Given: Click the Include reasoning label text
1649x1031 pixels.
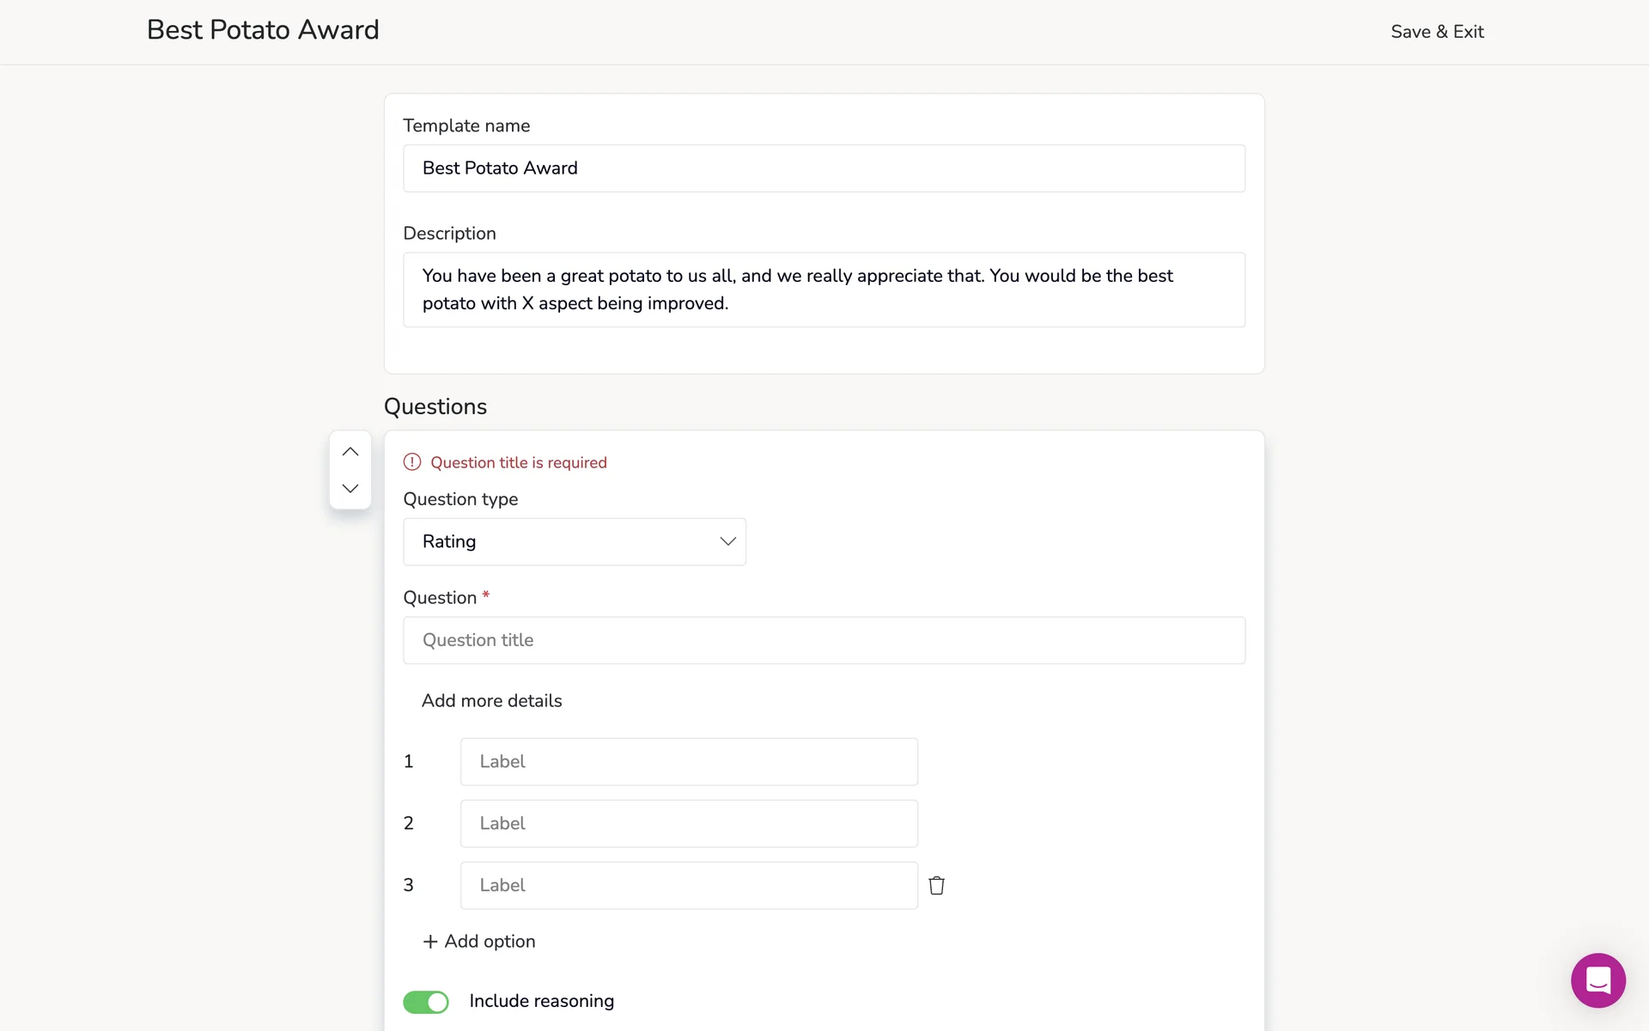Looking at the screenshot, I should tap(541, 1002).
